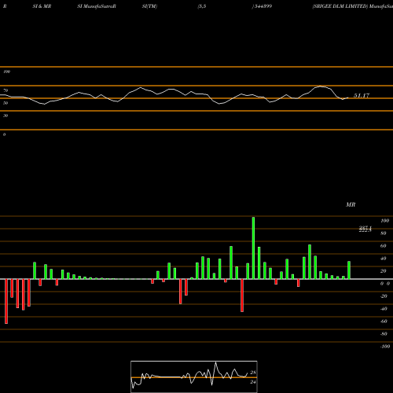Click the MR axis label 80

click(x=384, y=233)
